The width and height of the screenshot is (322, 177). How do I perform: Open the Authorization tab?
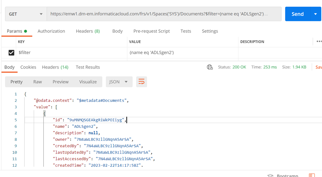[51, 31]
